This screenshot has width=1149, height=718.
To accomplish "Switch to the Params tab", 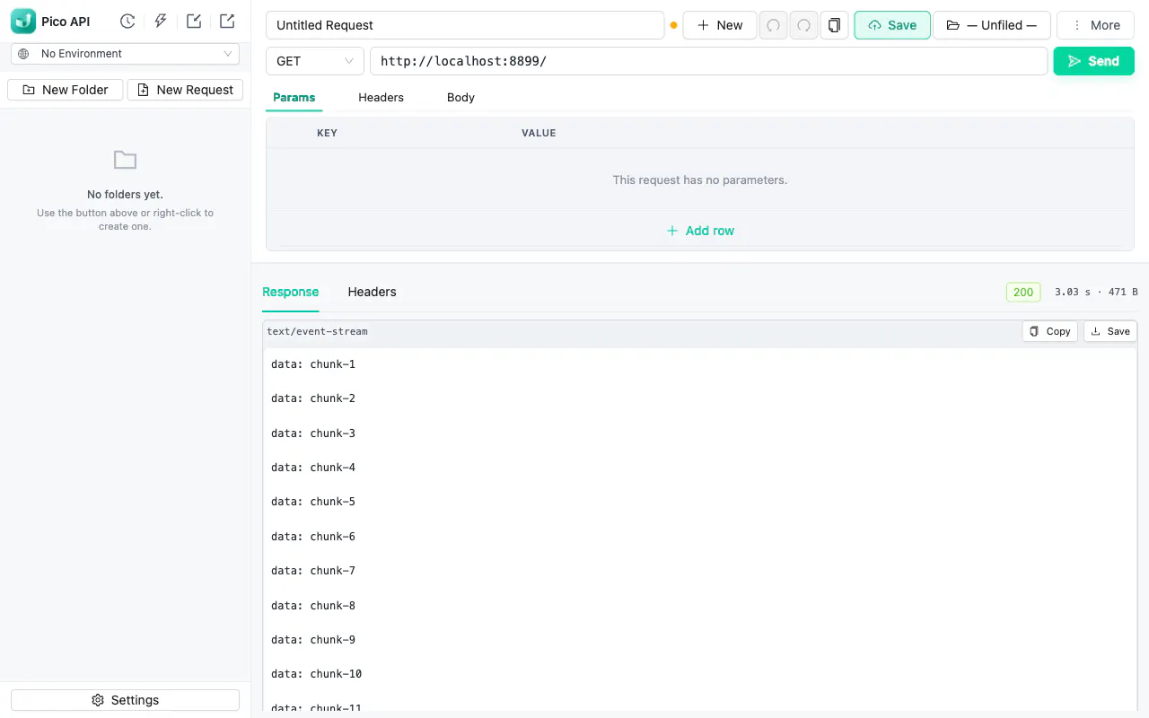I will [294, 97].
